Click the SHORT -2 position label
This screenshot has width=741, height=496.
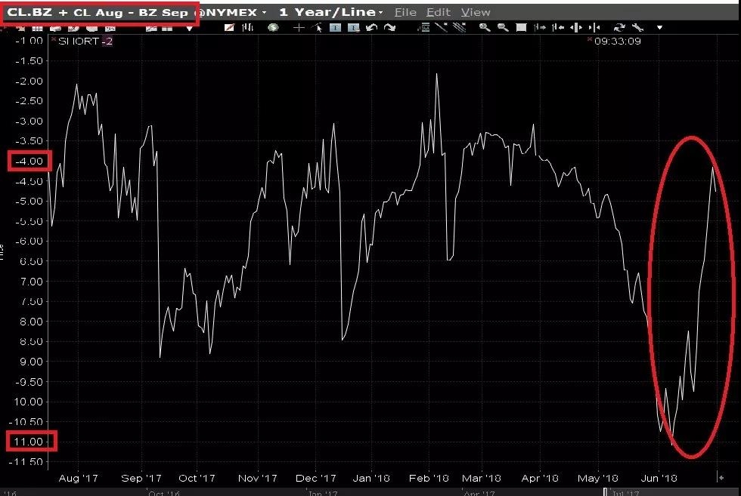[85, 41]
